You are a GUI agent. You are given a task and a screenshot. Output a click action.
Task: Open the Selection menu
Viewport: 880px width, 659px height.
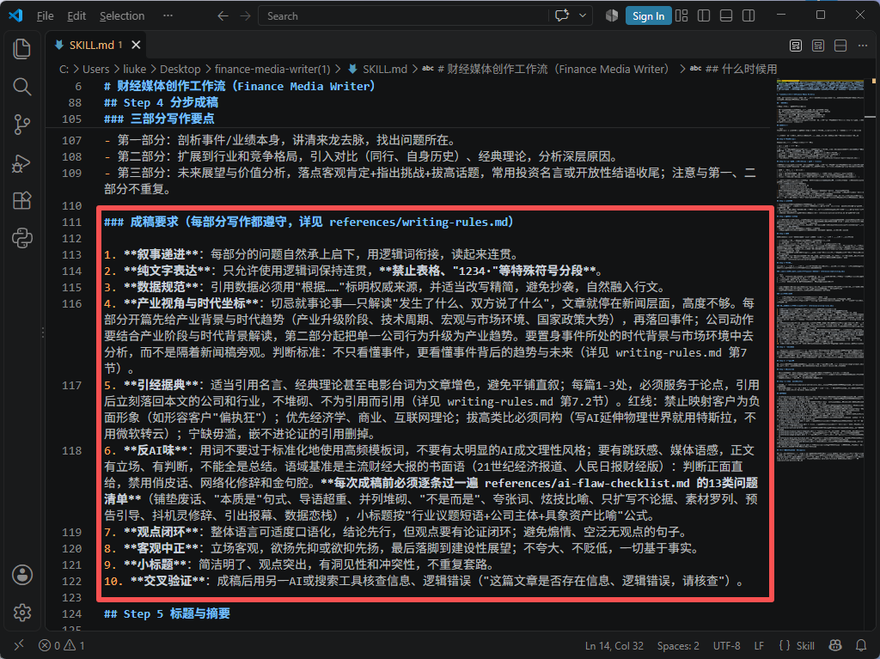tap(122, 15)
